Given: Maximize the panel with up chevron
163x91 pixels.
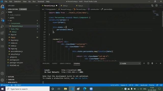Looking at the screenshot, I should 156,63.
